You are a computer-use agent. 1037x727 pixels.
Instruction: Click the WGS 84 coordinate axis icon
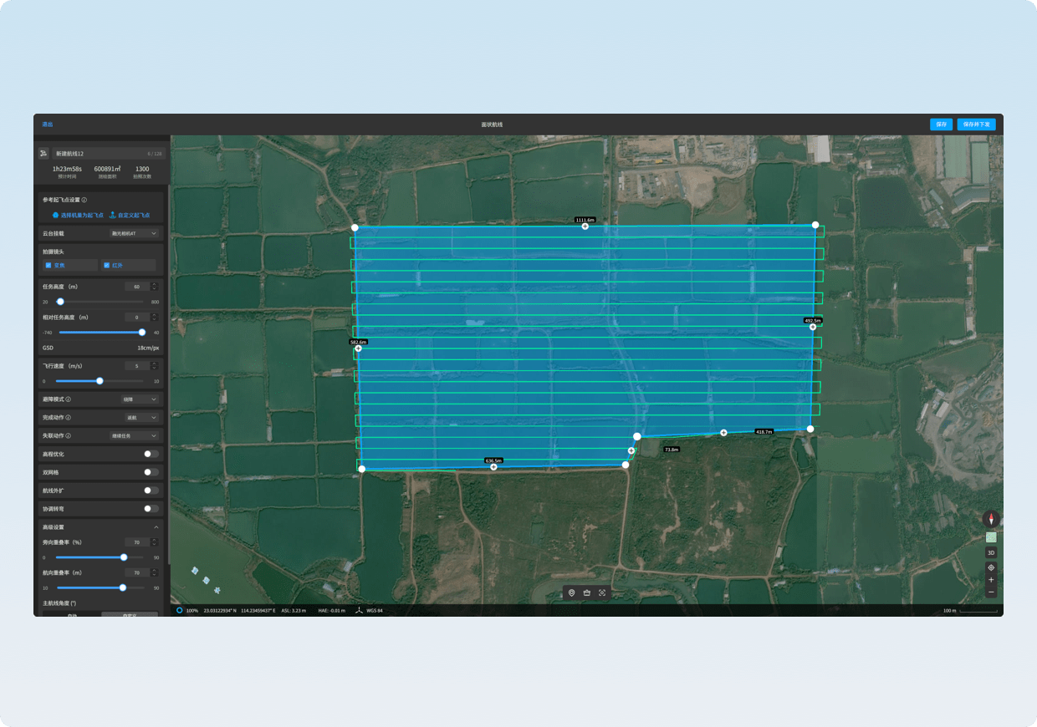tap(359, 611)
